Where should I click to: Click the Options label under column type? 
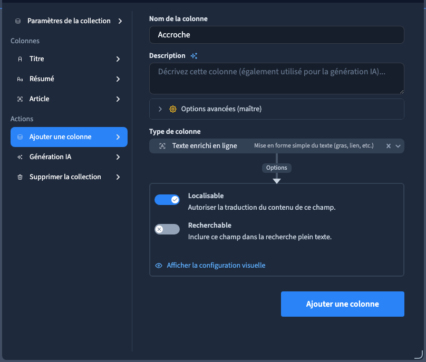277,168
